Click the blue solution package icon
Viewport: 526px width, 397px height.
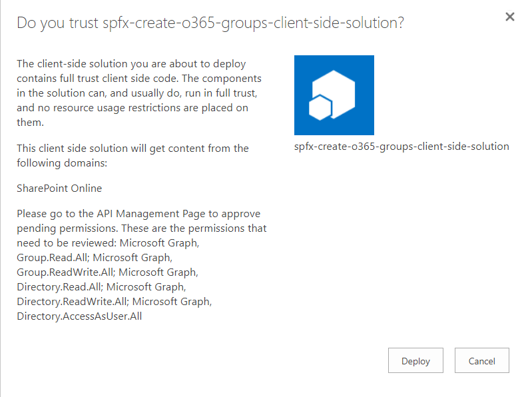coord(334,95)
